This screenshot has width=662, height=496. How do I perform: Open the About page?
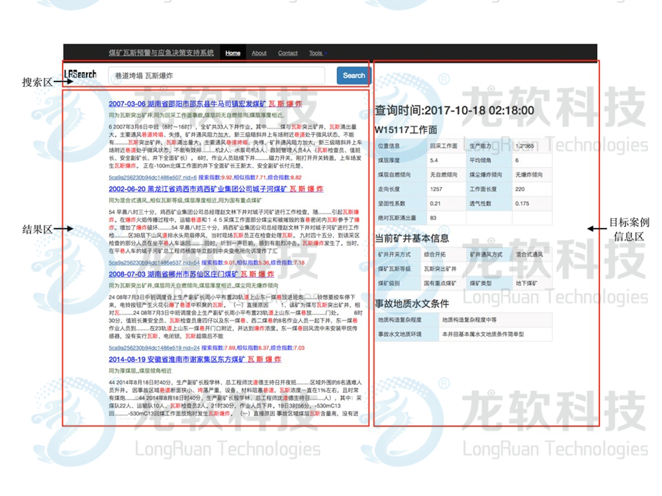(259, 53)
